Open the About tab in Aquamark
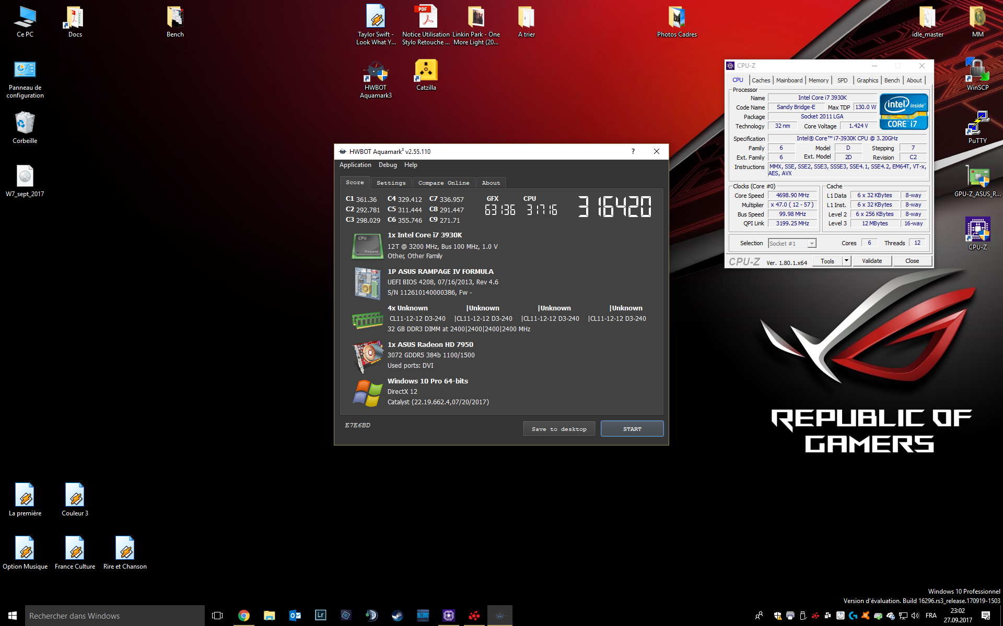This screenshot has height=626, width=1003. coord(491,183)
